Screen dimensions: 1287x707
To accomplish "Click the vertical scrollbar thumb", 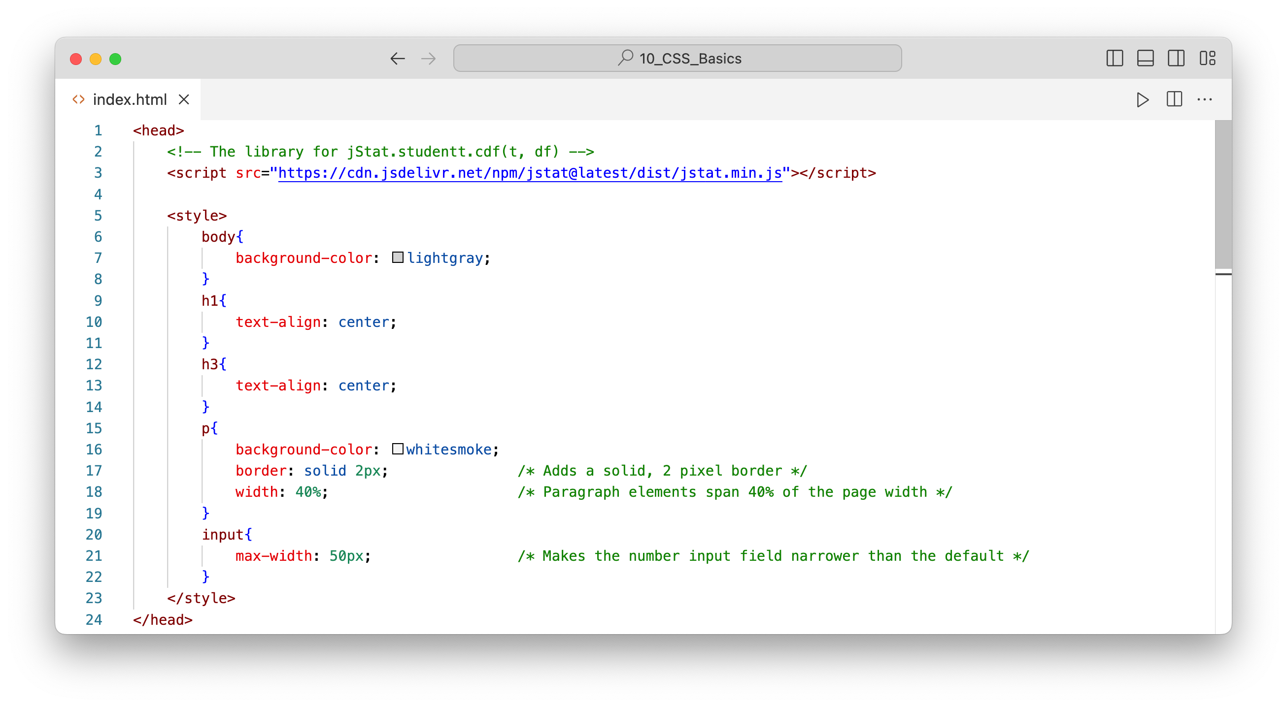I will [1223, 195].
